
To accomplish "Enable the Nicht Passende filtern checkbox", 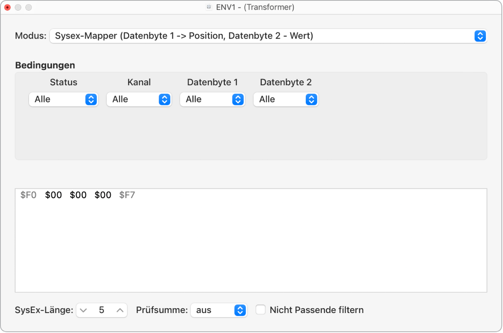I will click(x=260, y=310).
